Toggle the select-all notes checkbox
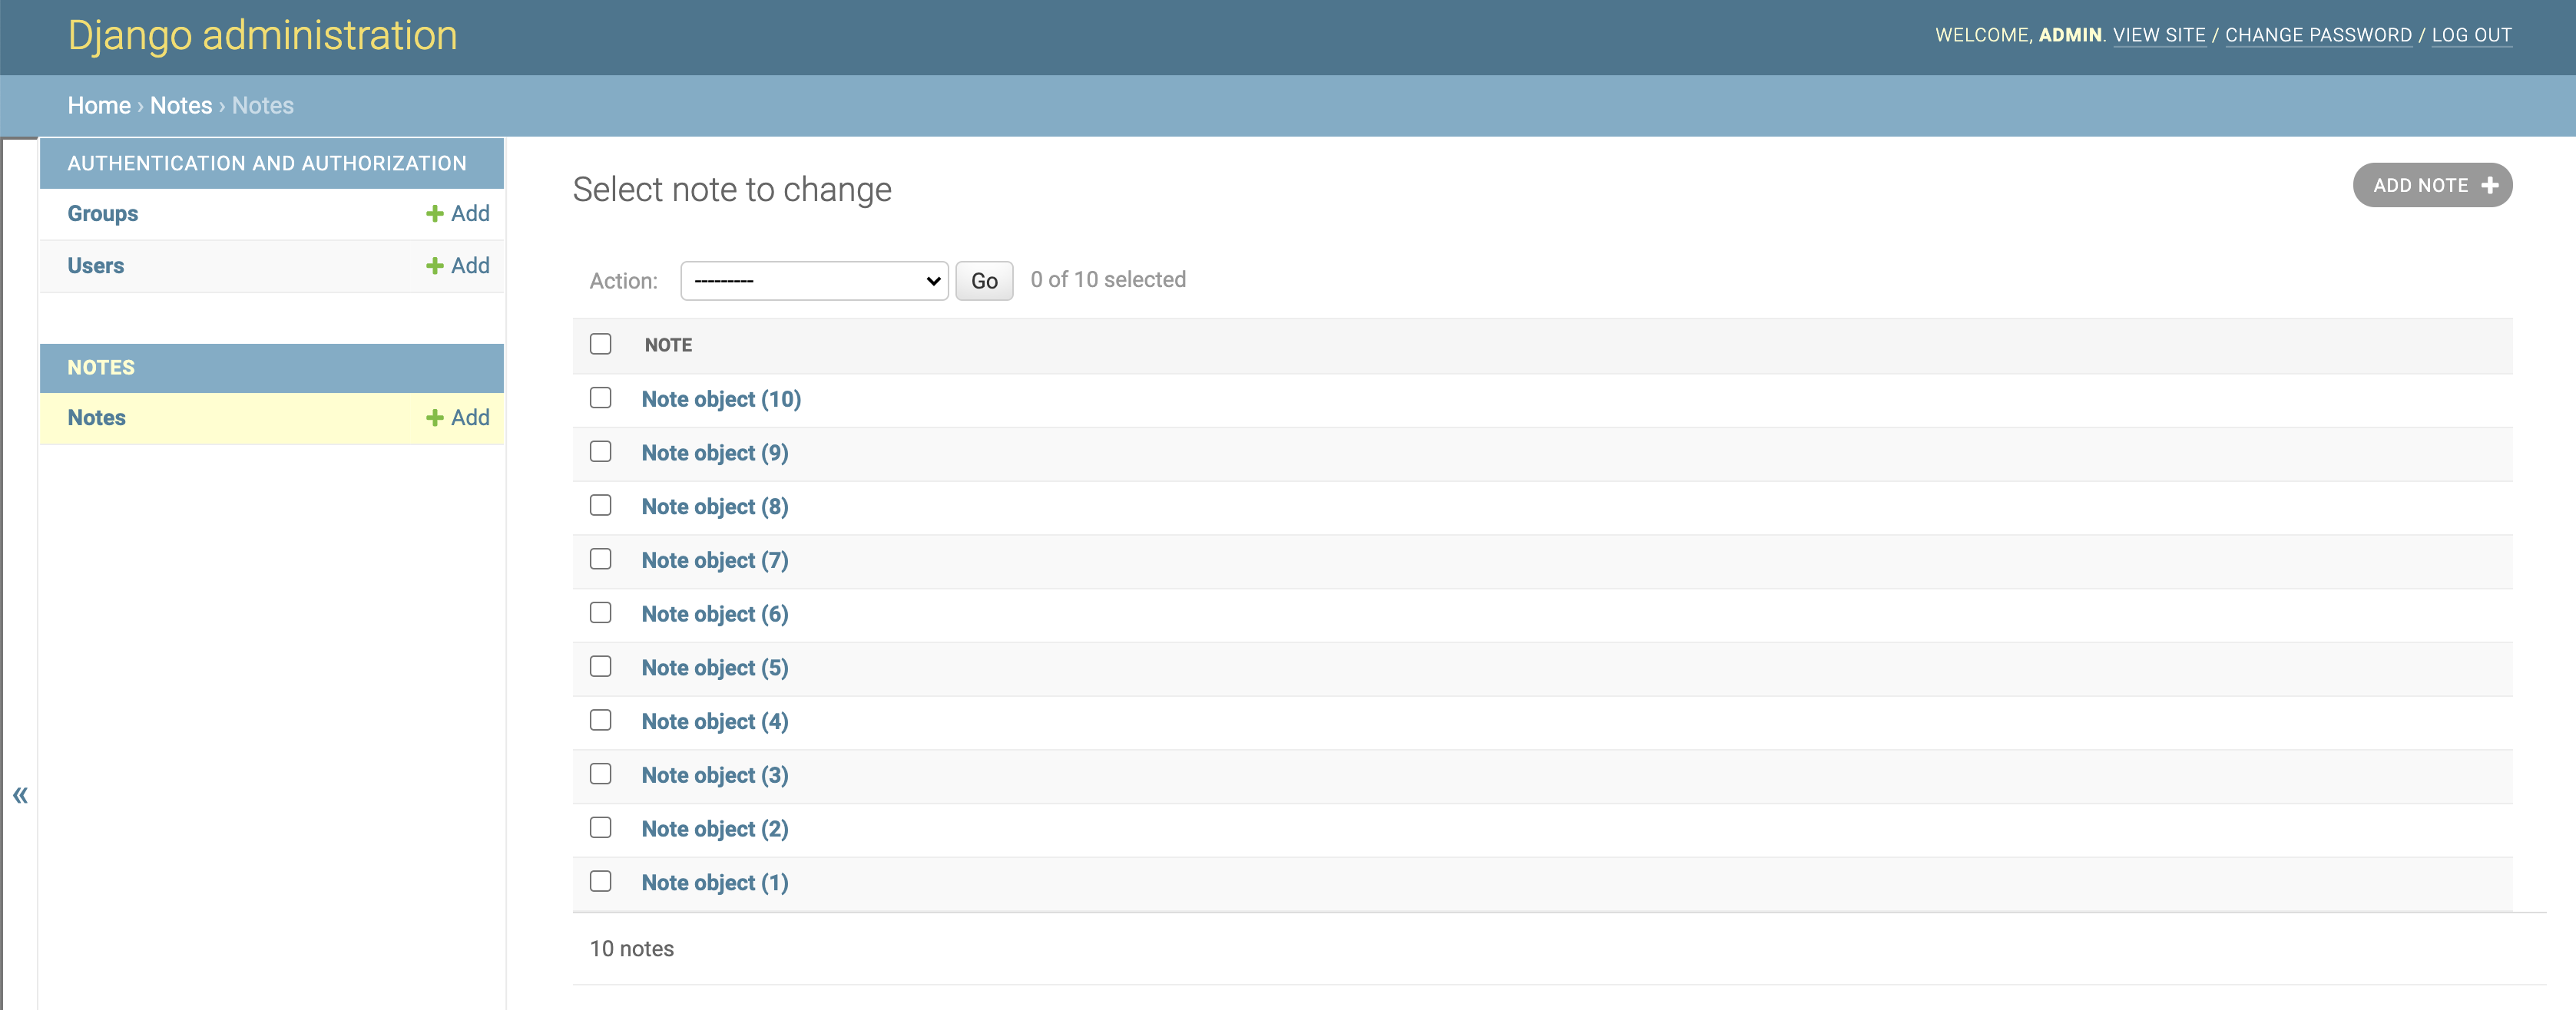2576x1010 pixels. (x=600, y=344)
